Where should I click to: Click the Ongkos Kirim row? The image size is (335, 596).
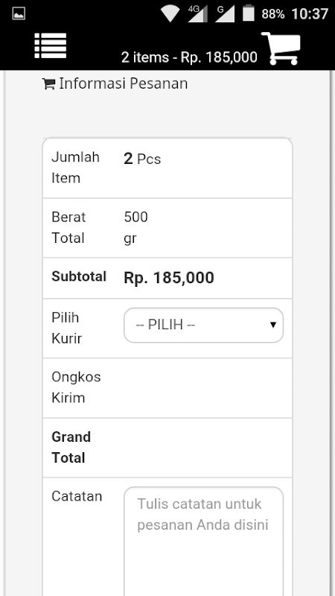tap(167, 387)
